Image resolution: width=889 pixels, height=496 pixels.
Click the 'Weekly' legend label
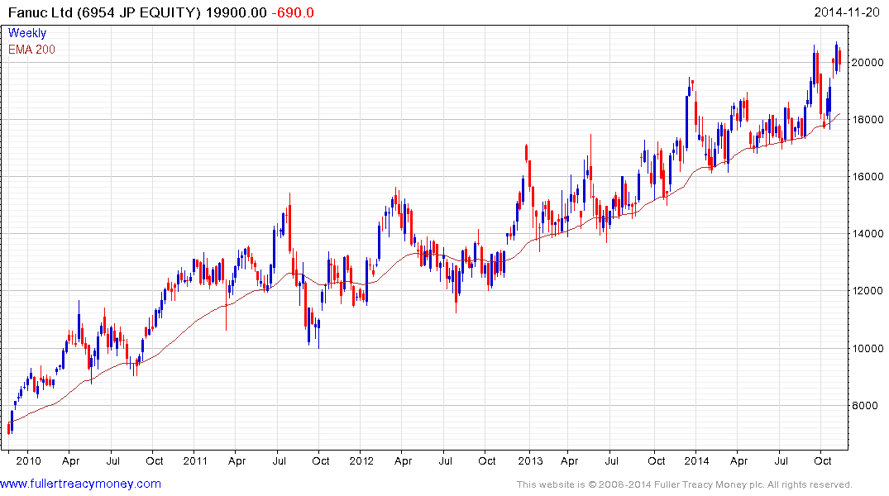pyautogui.click(x=27, y=33)
